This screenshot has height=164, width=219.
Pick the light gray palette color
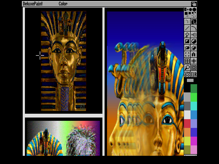coord(187,97)
